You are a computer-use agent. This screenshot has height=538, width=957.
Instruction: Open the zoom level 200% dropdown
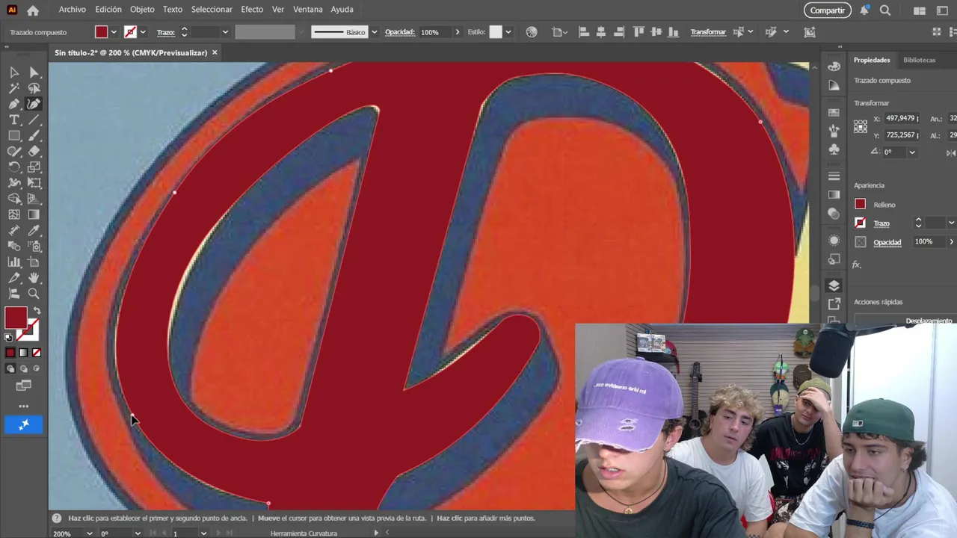[90, 534]
